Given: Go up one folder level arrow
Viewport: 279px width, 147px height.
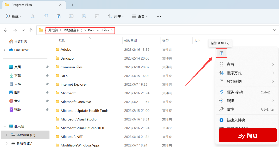Looking at the screenshot, I should pos(31,30).
